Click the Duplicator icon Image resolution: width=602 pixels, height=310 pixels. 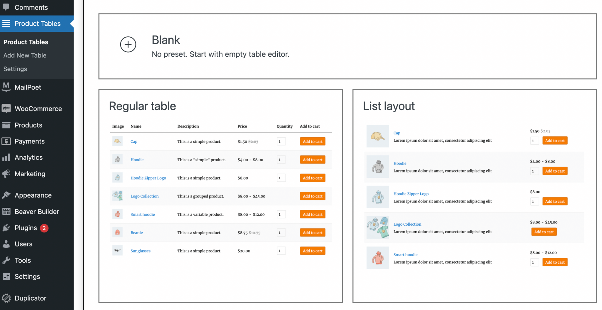pyautogui.click(x=6, y=298)
